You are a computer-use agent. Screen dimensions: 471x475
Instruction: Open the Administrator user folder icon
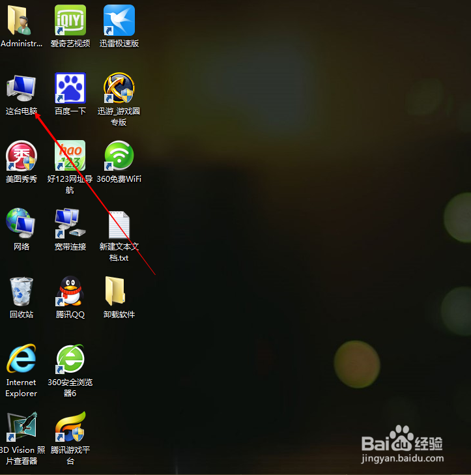(20, 20)
